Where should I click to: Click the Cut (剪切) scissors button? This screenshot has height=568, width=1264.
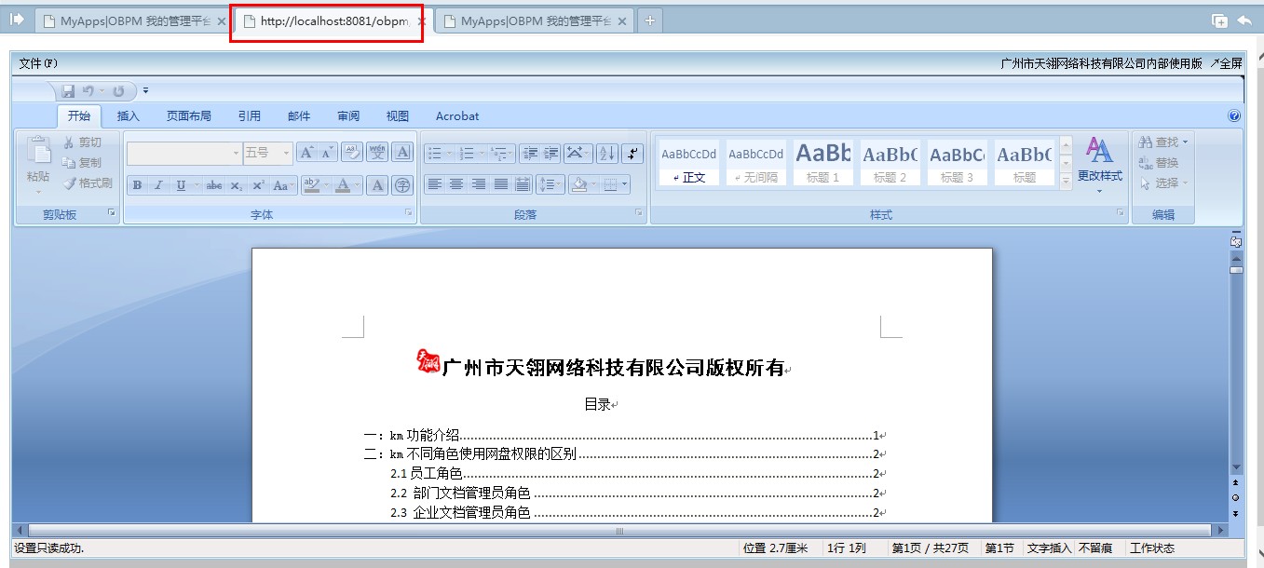click(x=82, y=142)
